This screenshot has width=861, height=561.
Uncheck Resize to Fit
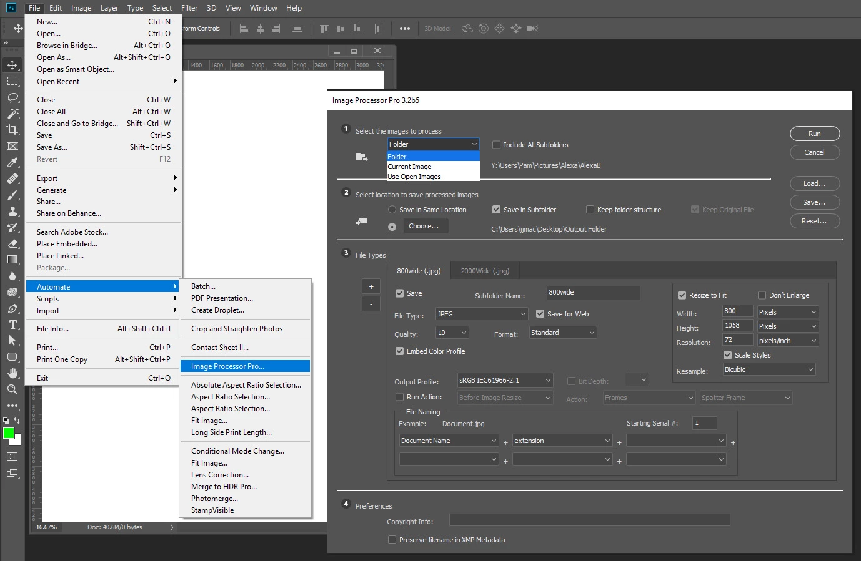click(x=682, y=295)
